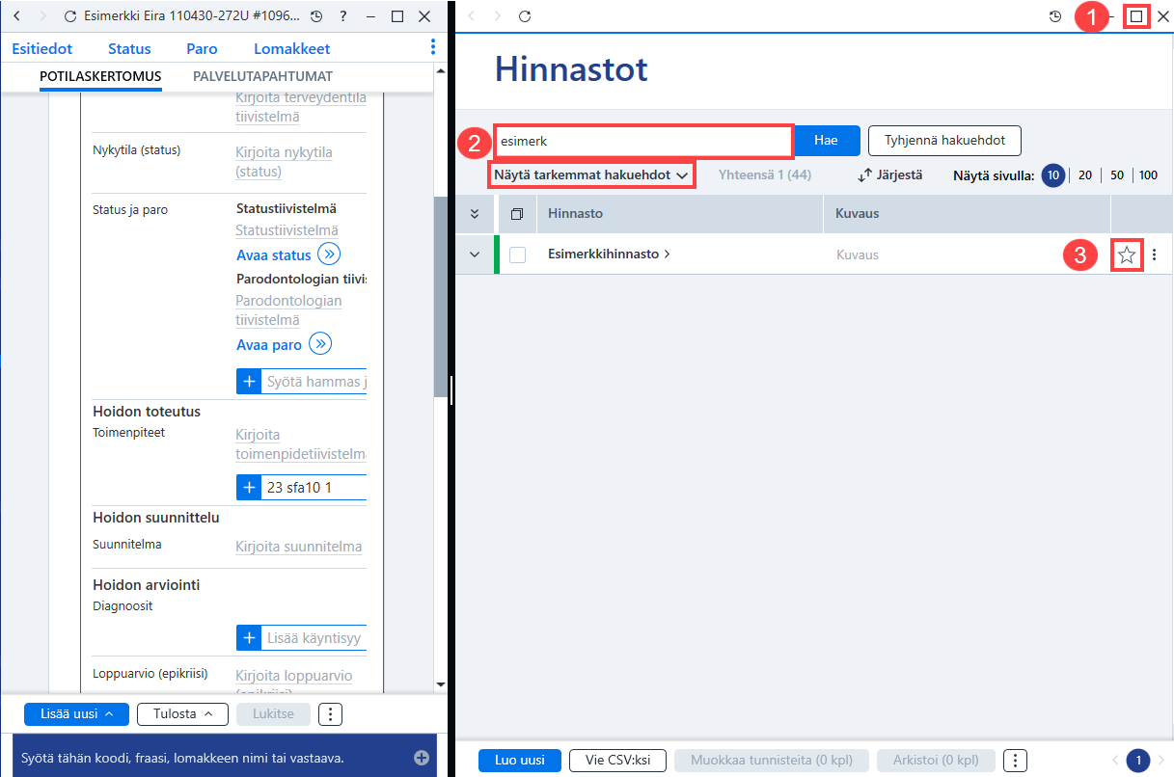The height and width of the screenshot is (777, 1174).
Task: Click the Lisää käyntisyy field
Action: coord(314,638)
